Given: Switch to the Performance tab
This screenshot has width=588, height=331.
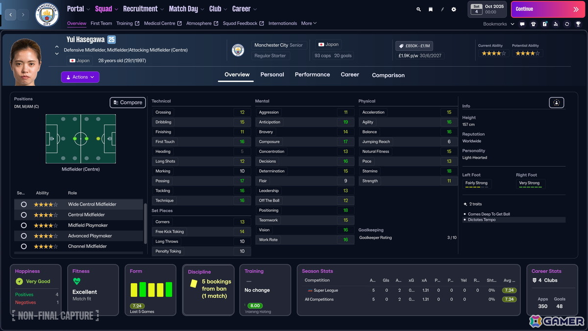Looking at the screenshot, I should (x=312, y=75).
